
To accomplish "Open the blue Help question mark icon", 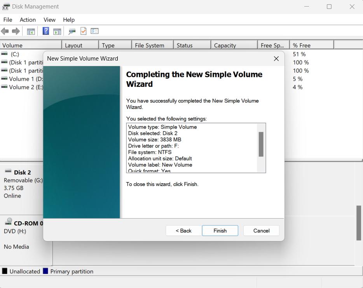I will point(45,31).
